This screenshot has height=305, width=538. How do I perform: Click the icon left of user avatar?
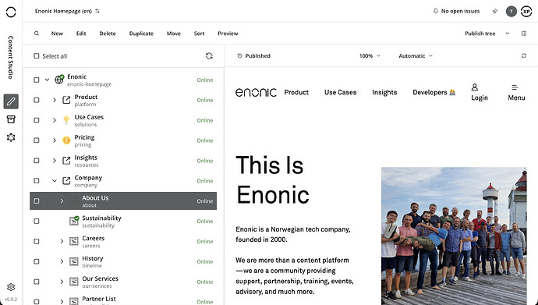(495, 11)
